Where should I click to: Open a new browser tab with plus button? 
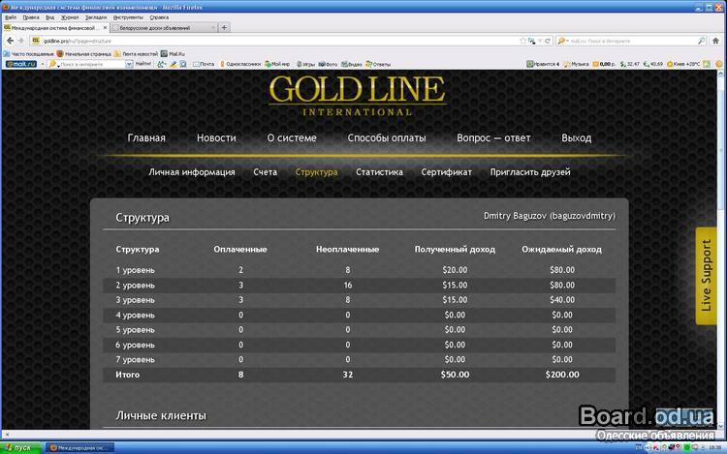224,28
